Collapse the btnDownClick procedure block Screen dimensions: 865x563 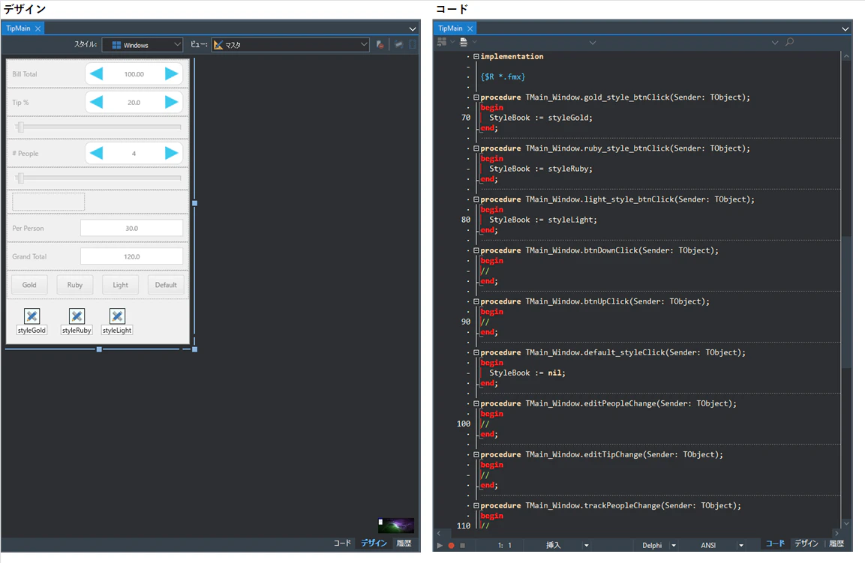click(476, 250)
